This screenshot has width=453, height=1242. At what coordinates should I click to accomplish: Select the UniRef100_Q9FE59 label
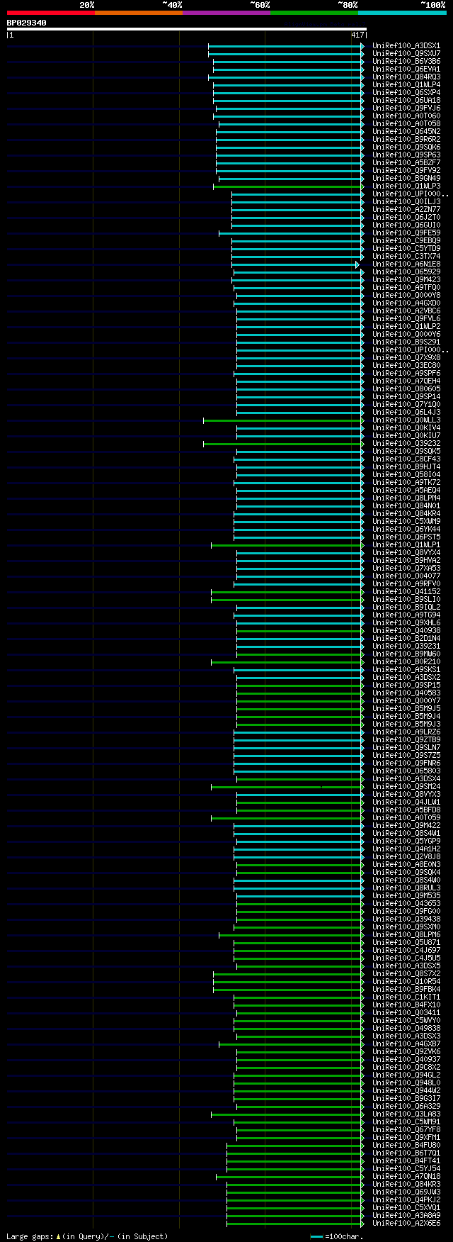[x=406, y=233]
